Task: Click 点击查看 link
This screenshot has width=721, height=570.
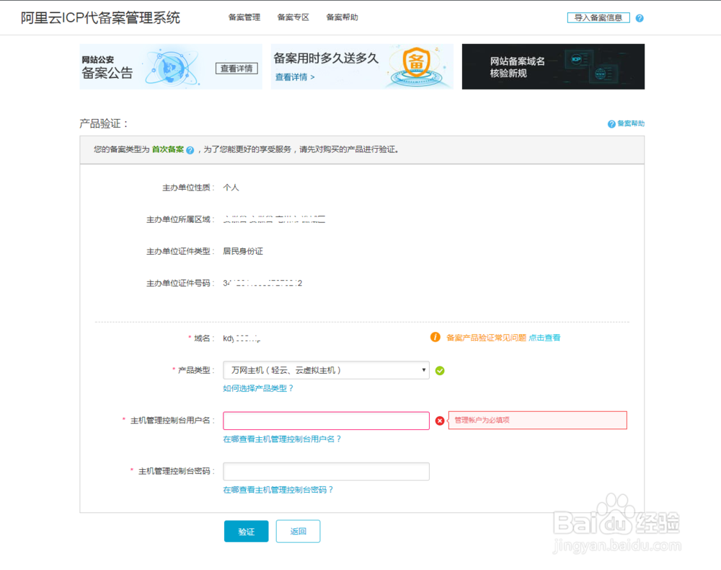Action: pyautogui.click(x=544, y=338)
